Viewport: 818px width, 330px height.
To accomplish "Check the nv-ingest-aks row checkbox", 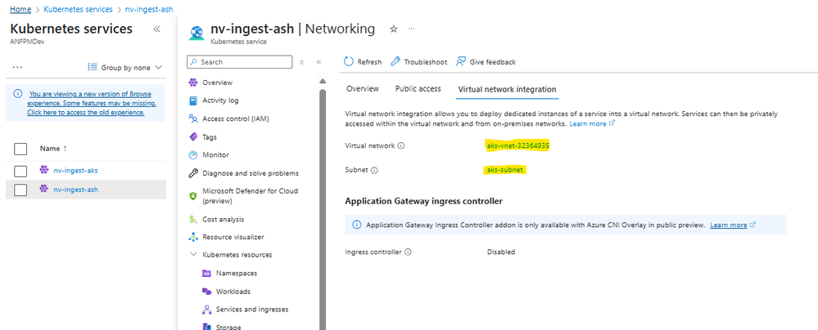I will pyautogui.click(x=21, y=170).
